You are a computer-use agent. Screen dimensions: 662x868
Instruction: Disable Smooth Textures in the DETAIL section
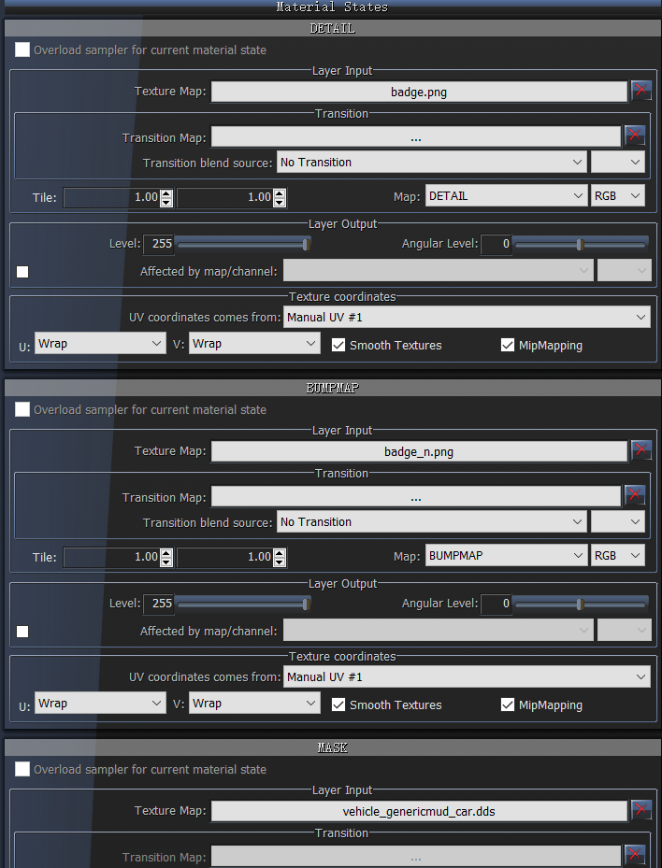click(338, 345)
